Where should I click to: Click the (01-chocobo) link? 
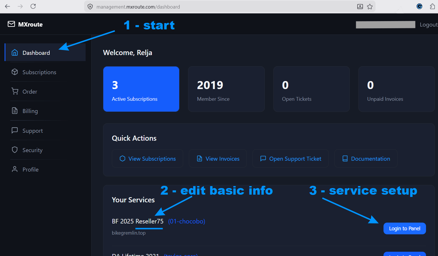click(x=187, y=221)
